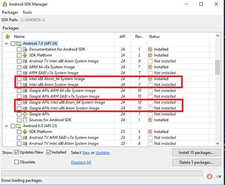This screenshot has width=225, height=185.
Task: Tick Google APIs Intel x86 Atom System Image checkbox
Action: (19, 108)
